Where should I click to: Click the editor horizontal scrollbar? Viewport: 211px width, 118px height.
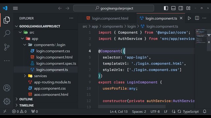coord(132,107)
